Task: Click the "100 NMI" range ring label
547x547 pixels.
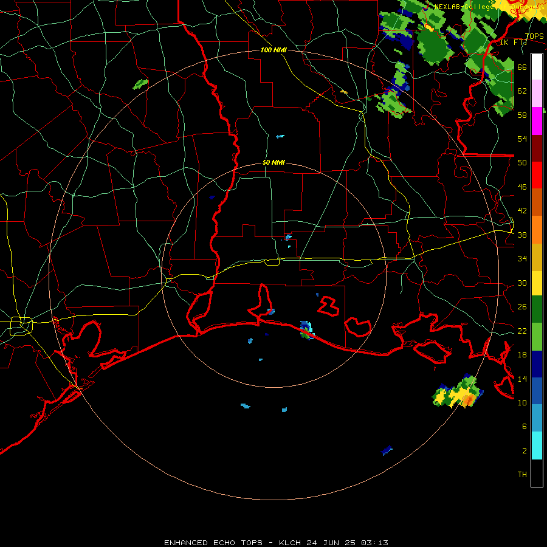Action: (273, 50)
